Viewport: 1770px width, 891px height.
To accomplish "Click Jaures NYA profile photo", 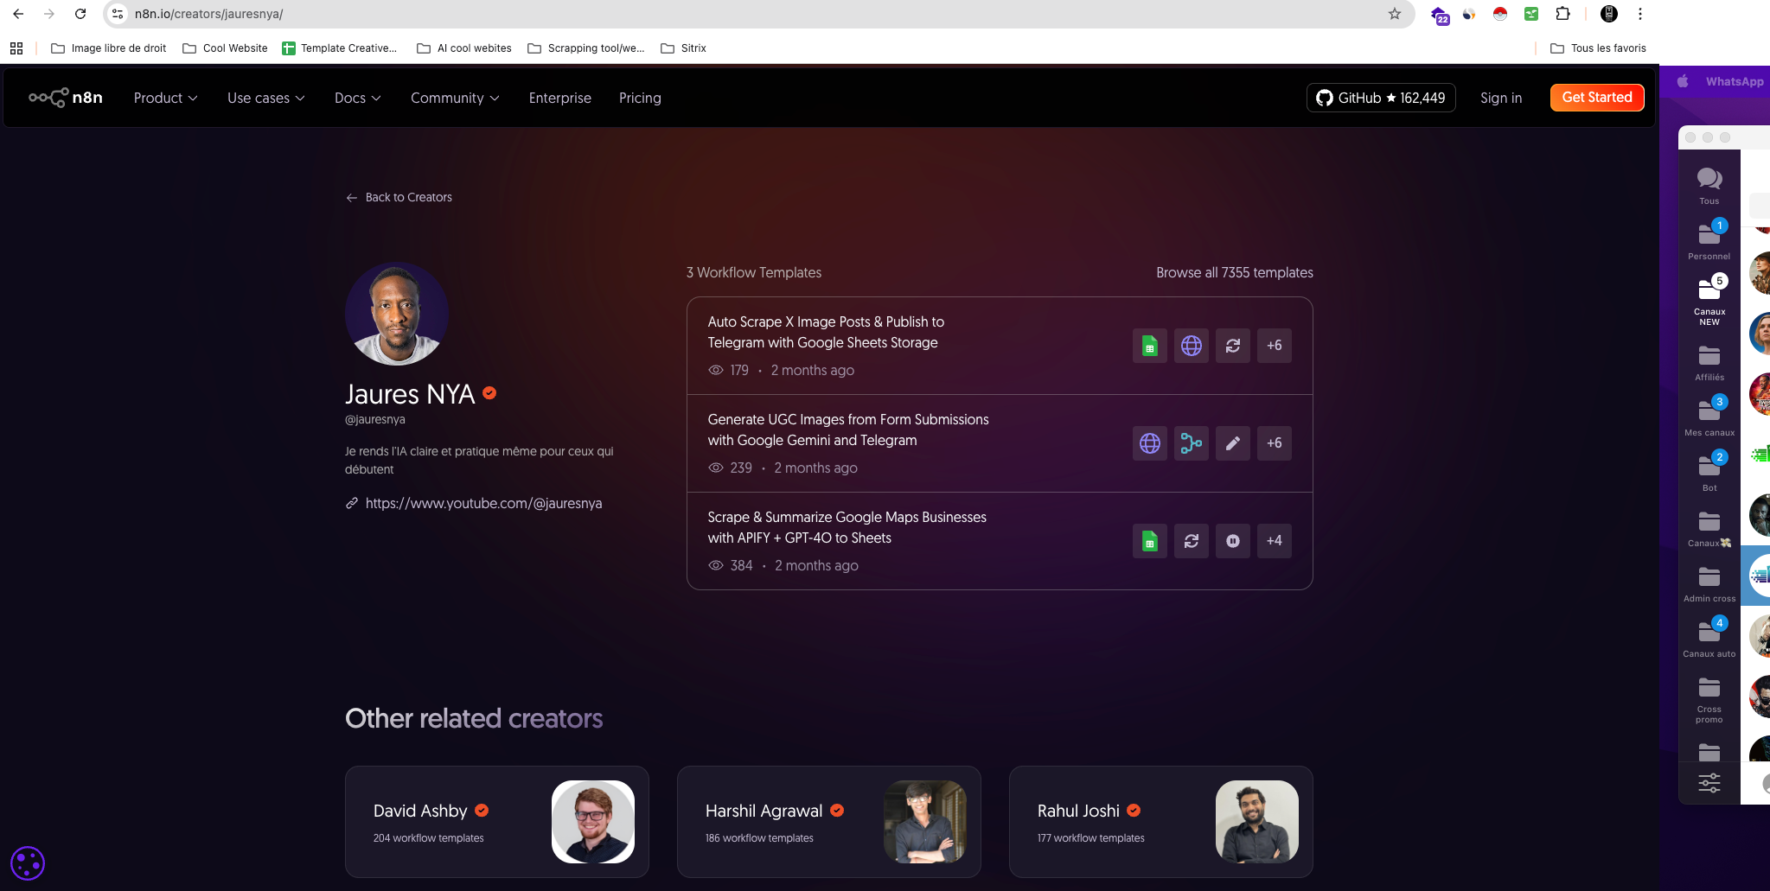I will (397, 314).
